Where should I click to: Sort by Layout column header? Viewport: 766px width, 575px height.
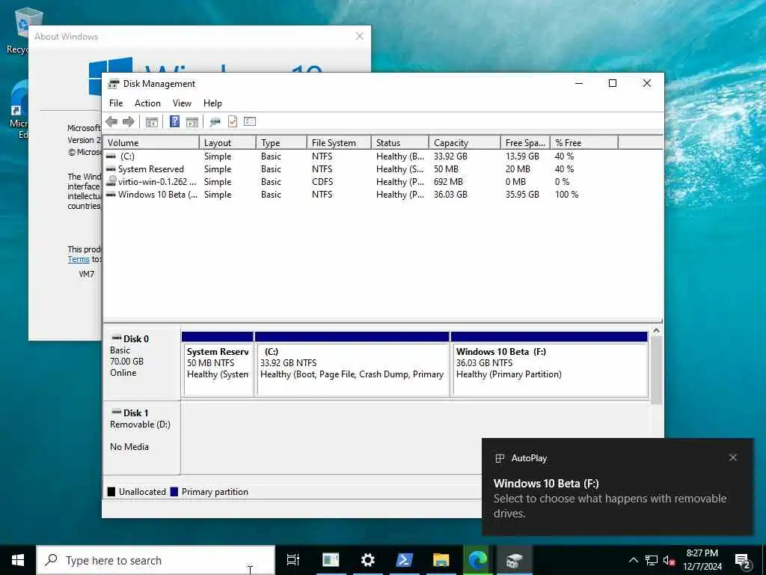pos(227,143)
